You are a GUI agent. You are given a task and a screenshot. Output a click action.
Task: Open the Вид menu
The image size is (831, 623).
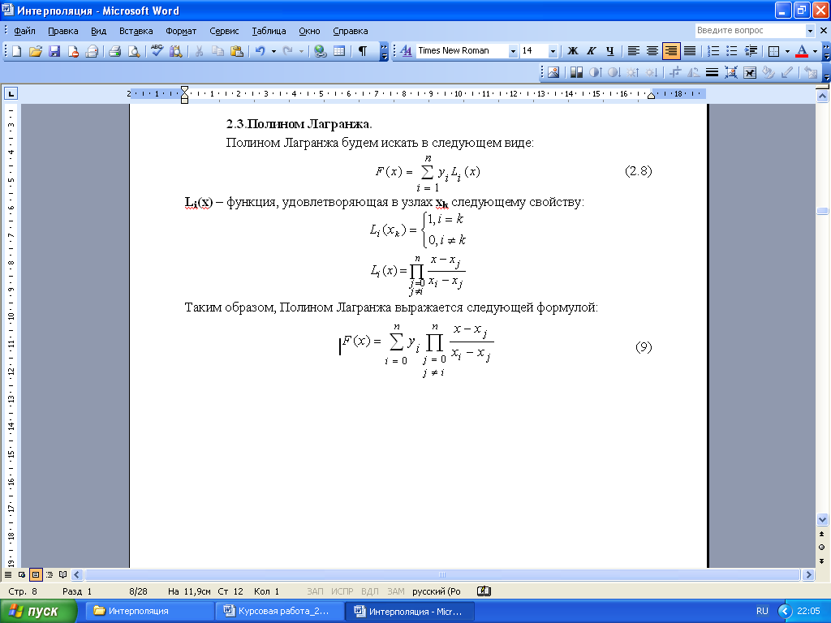click(98, 31)
